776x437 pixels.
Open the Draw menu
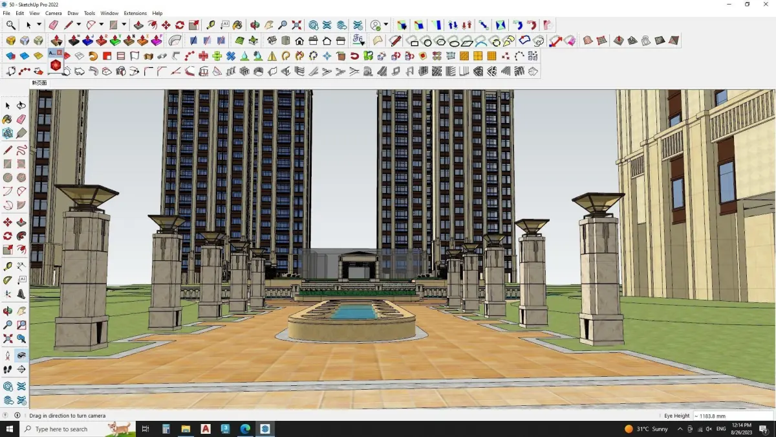pyautogui.click(x=73, y=13)
